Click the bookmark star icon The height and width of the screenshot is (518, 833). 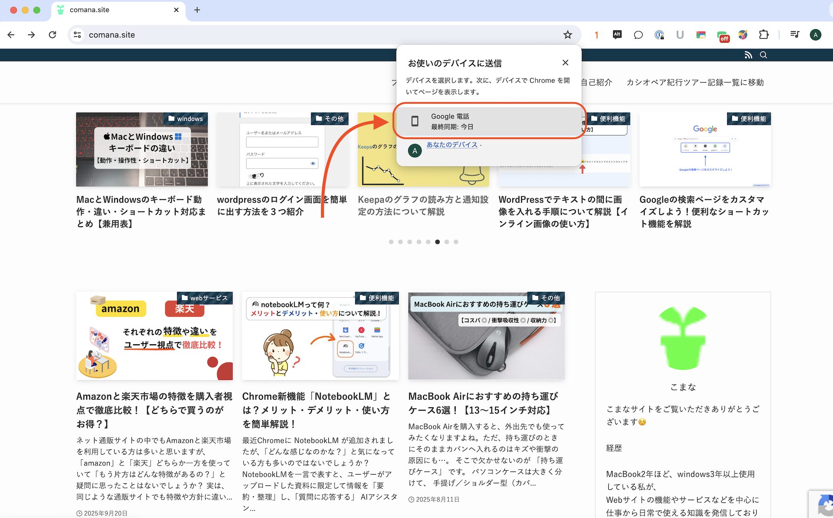[567, 35]
